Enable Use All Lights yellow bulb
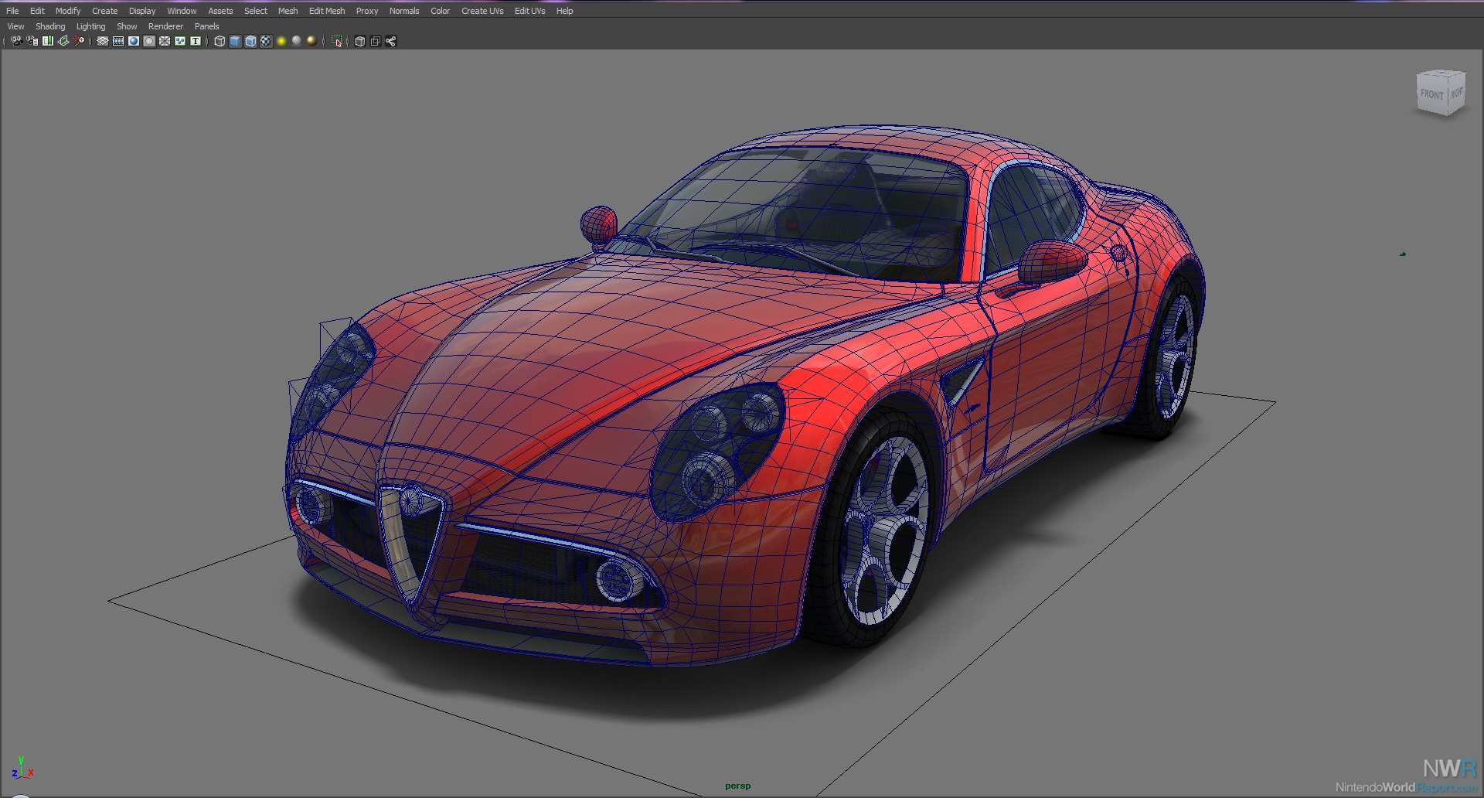 click(281, 42)
